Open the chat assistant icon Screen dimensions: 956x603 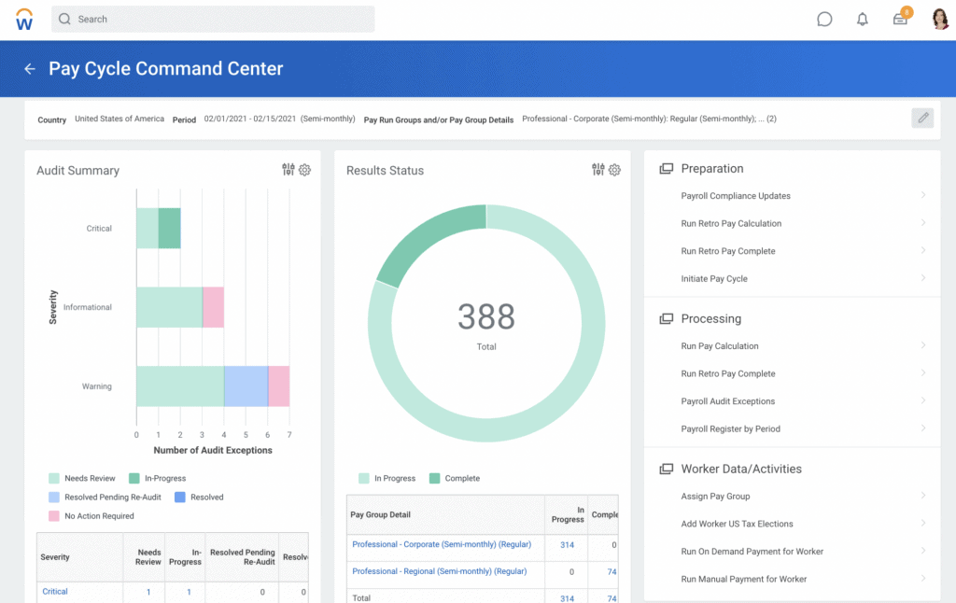pos(824,19)
